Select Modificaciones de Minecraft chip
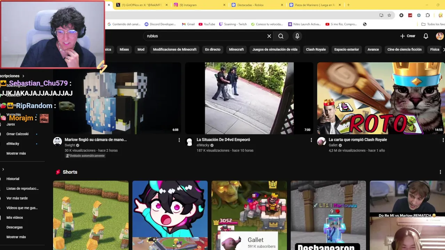Image resolution: width=445 pixels, height=250 pixels. pyautogui.click(x=175, y=49)
